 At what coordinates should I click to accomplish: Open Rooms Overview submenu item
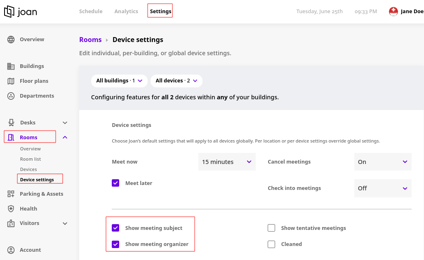[30, 149]
